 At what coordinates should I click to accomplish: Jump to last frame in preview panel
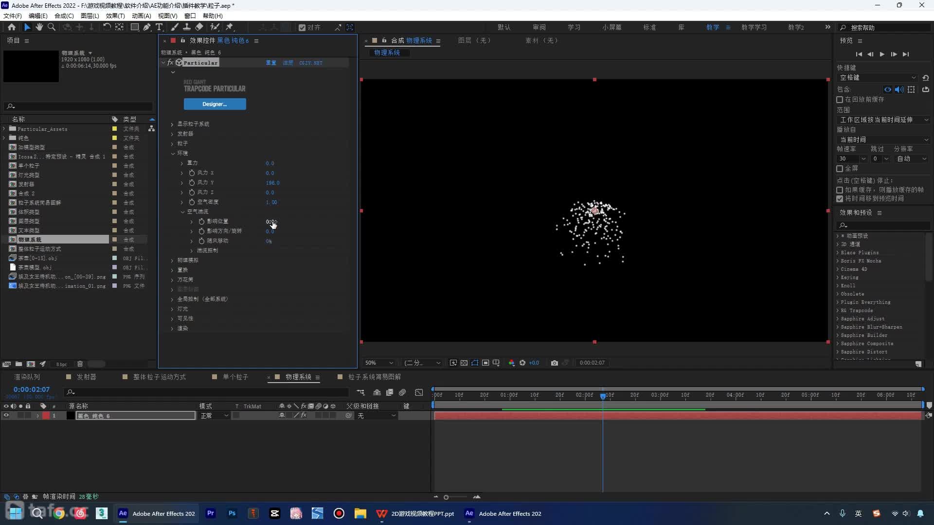coord(905,54)
